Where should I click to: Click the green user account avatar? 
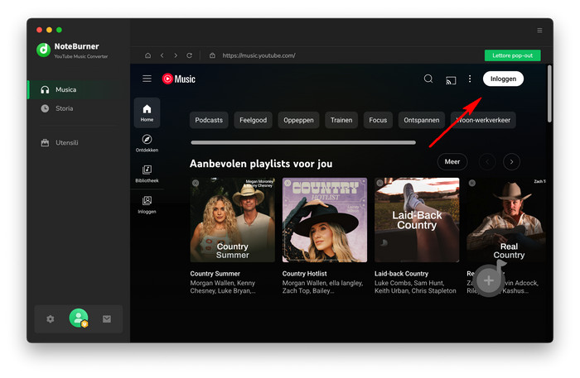click(x=79, y=318)
